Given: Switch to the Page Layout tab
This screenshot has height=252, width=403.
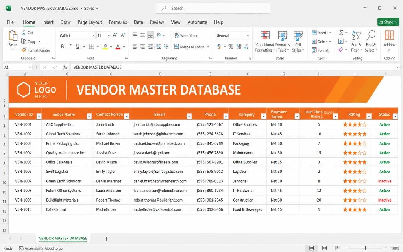Looking at the screenshot, I should (90, 22).
